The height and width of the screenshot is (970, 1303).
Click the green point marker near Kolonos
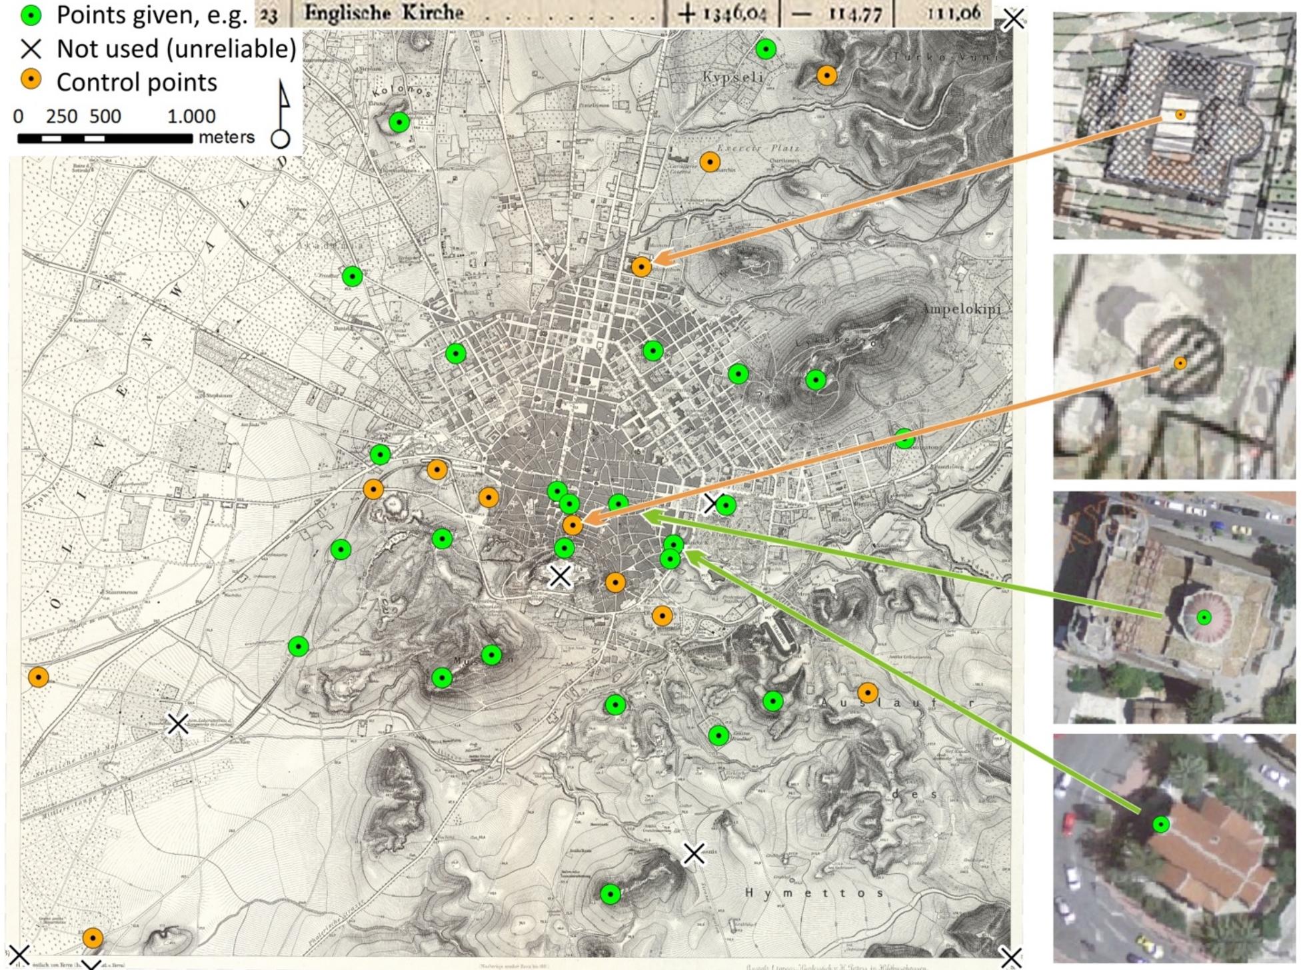coord(399,121)
